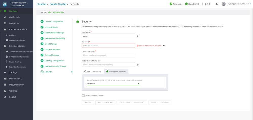Go to Image Settings step
253x120 pixels.
click(51, 27)
